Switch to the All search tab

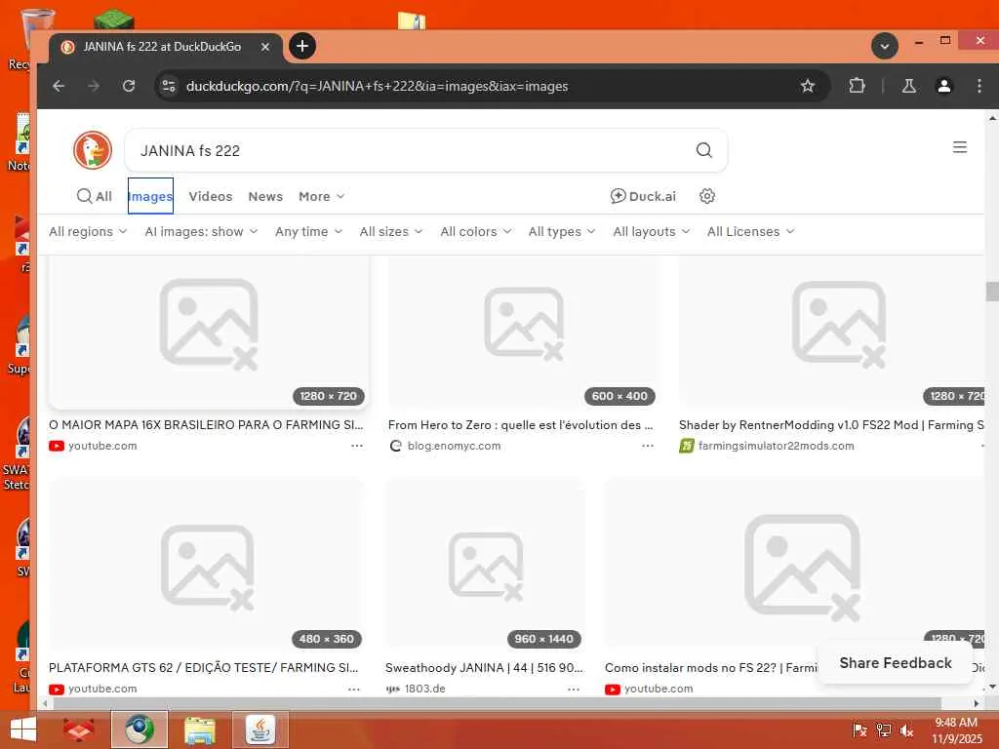(x=95, y=196)
